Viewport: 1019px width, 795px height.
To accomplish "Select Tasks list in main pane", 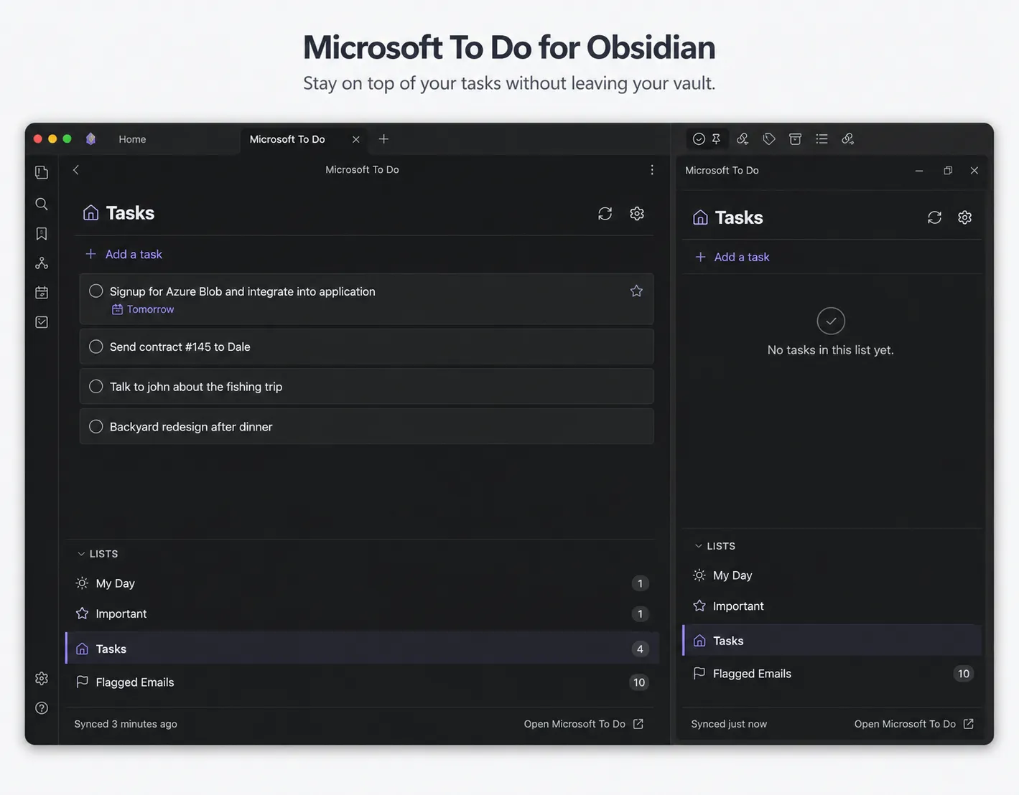I will click(362, 649).
